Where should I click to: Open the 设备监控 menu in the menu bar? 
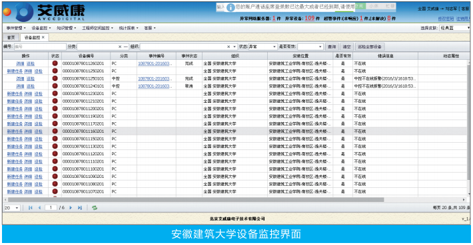41,28
